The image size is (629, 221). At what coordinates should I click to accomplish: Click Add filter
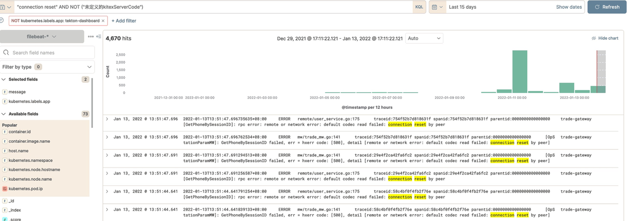(x=124, y=21)
